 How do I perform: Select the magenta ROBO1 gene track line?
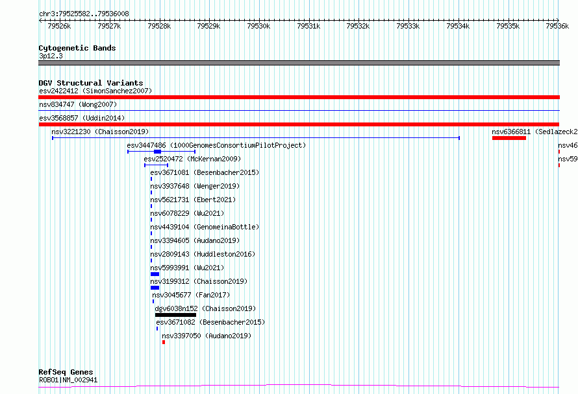click(x=299, y=386)
